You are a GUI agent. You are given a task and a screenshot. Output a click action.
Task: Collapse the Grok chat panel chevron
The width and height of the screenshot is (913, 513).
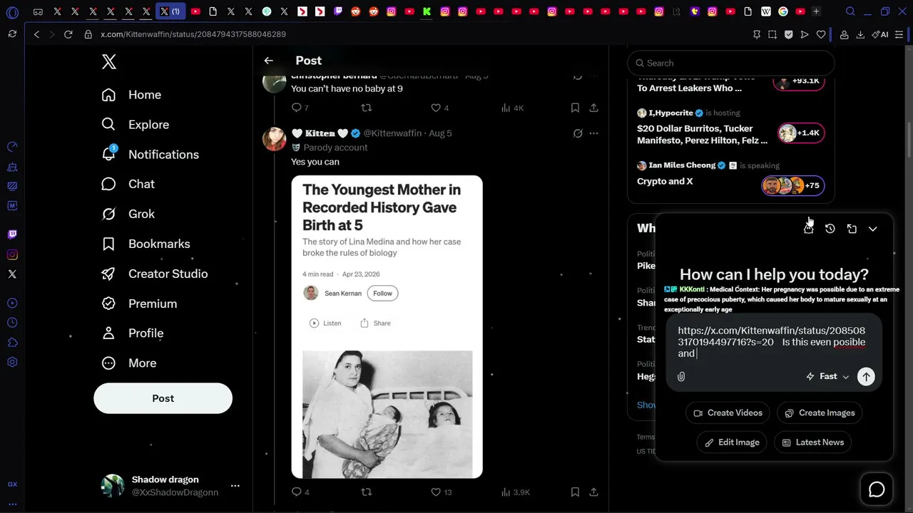tap(872, 229)
